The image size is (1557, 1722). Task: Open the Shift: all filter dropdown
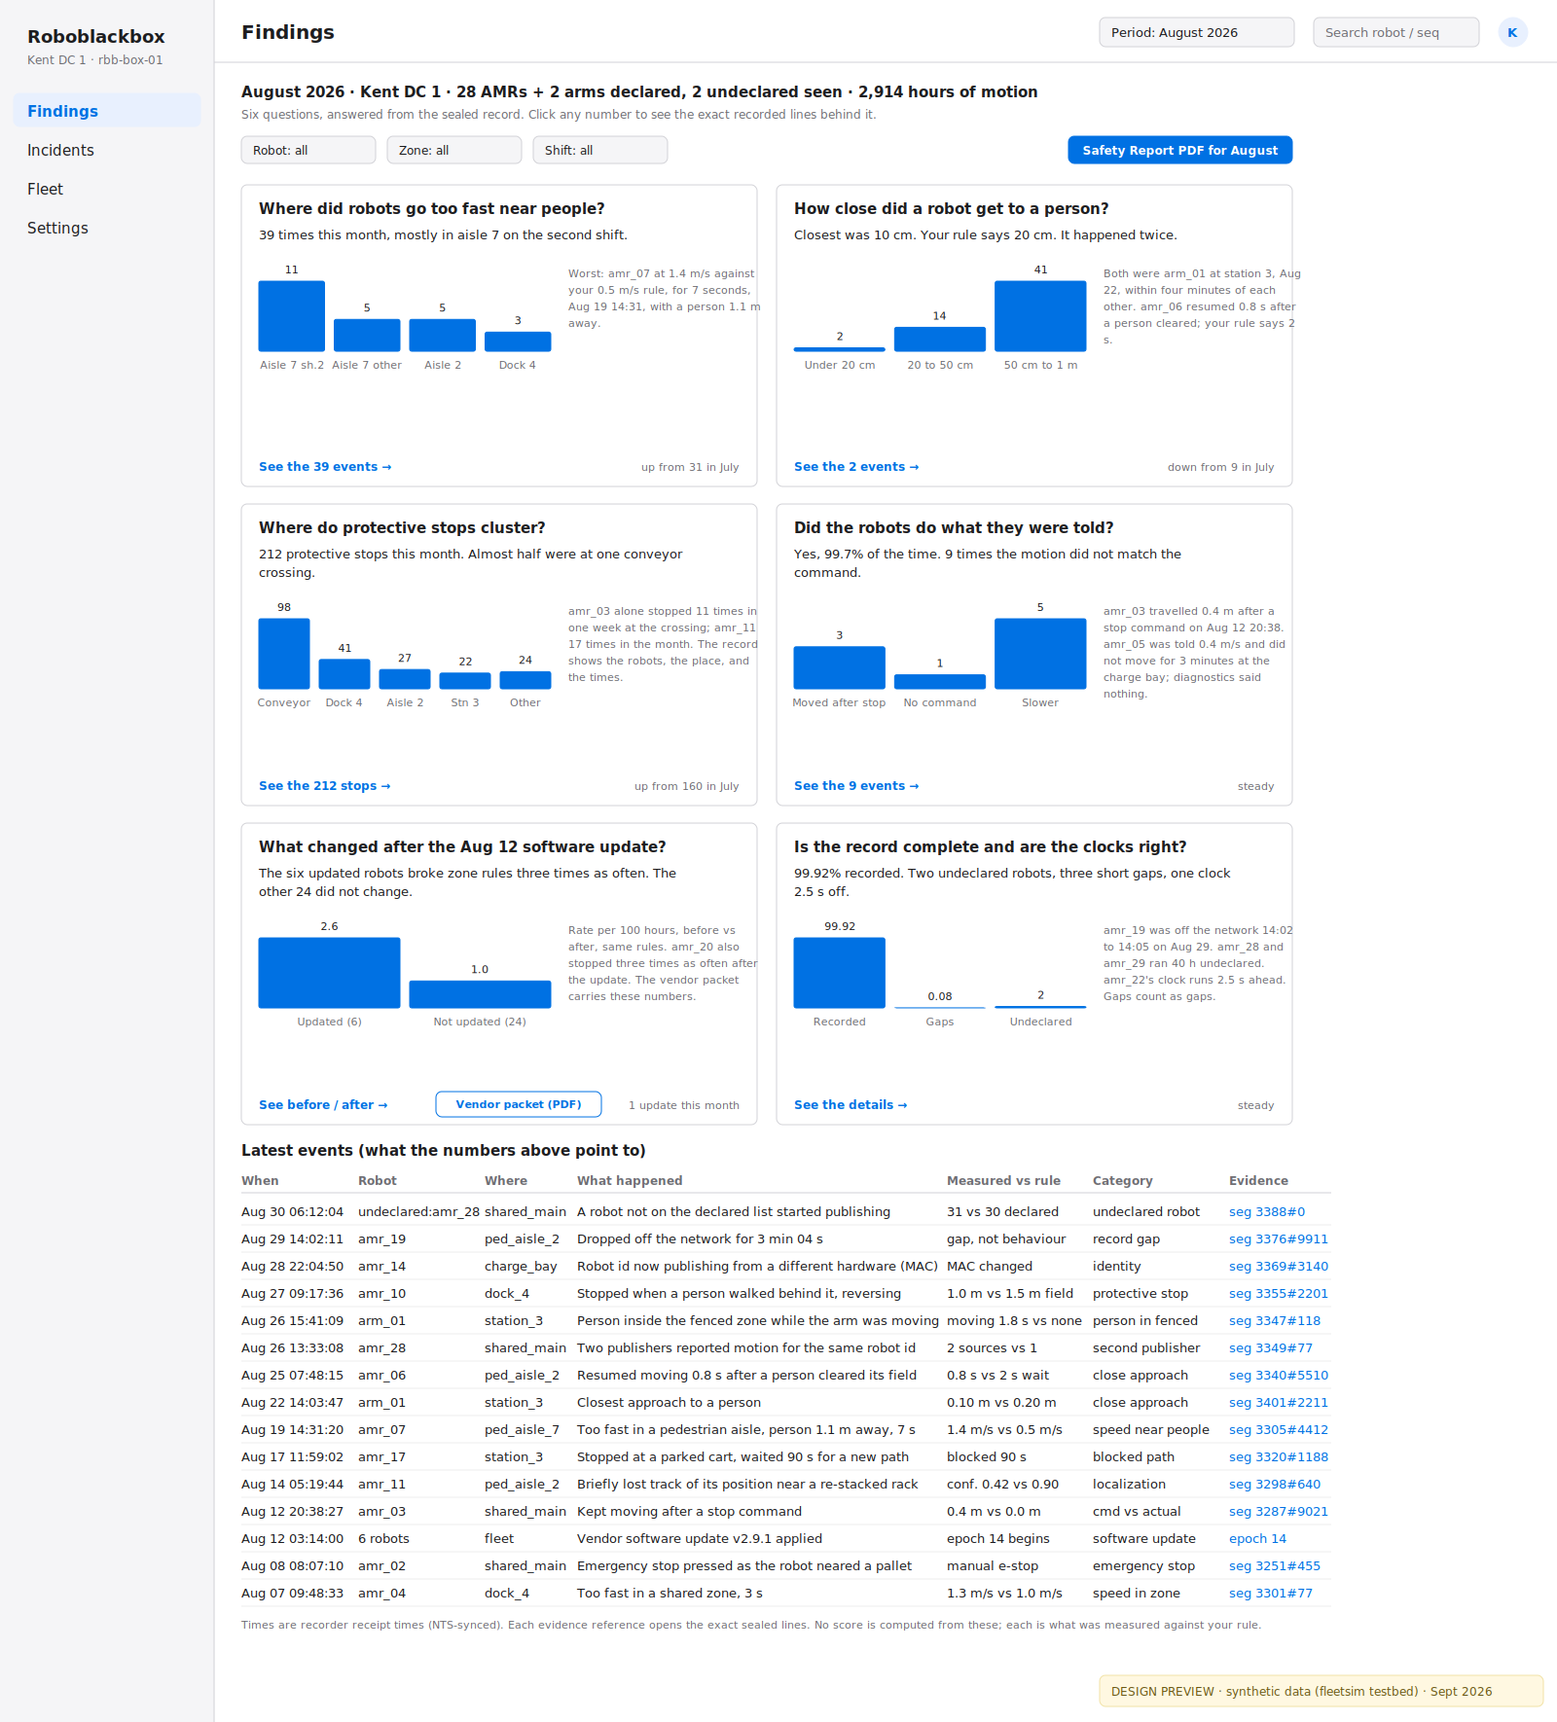(599, 150)
